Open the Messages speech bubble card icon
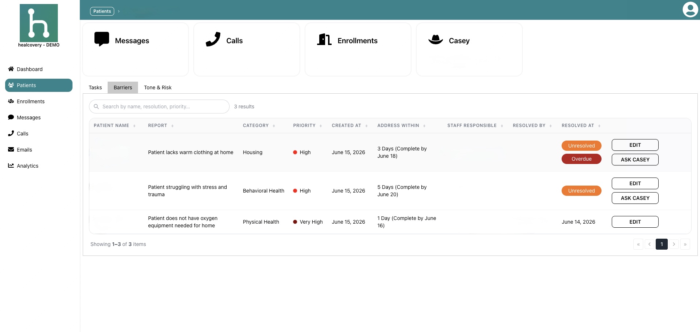Screen dimensions: 700x332 click(x=102, y=39)
